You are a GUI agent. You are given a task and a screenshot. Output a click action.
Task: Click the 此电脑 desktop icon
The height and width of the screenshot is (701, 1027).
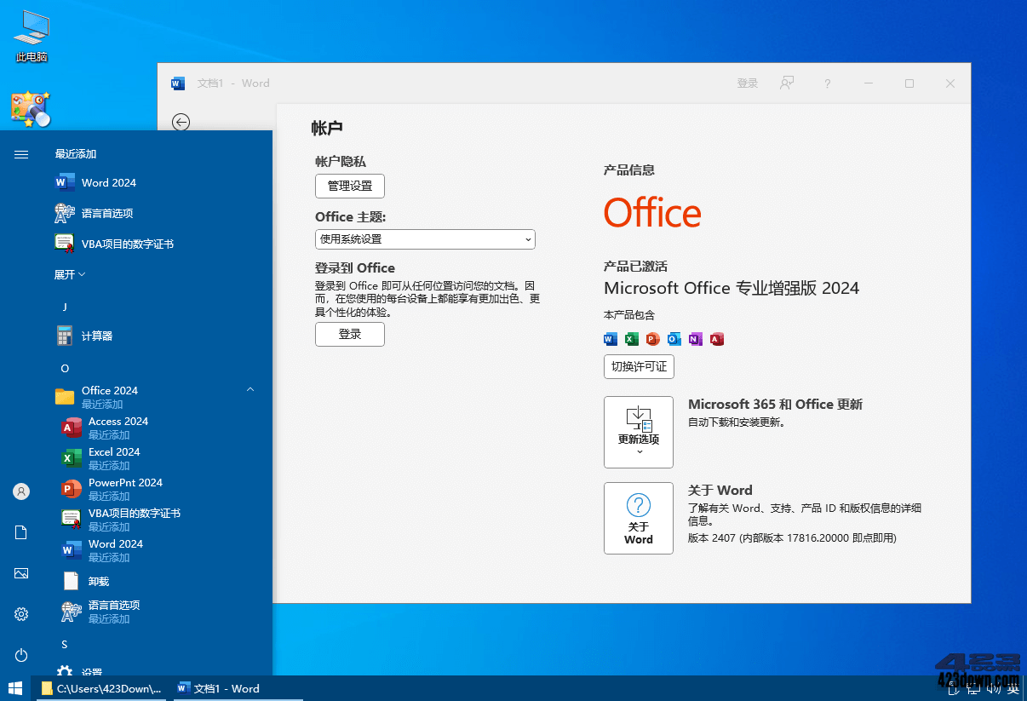[x=31, y=34]
